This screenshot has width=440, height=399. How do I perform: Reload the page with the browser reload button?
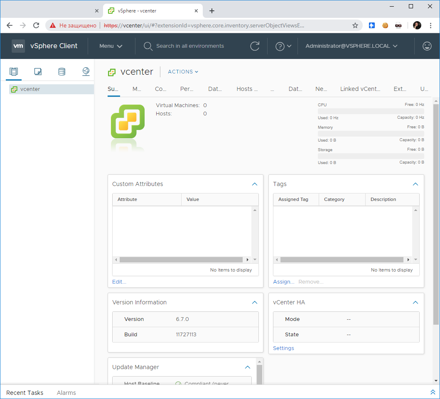point(36,25)
